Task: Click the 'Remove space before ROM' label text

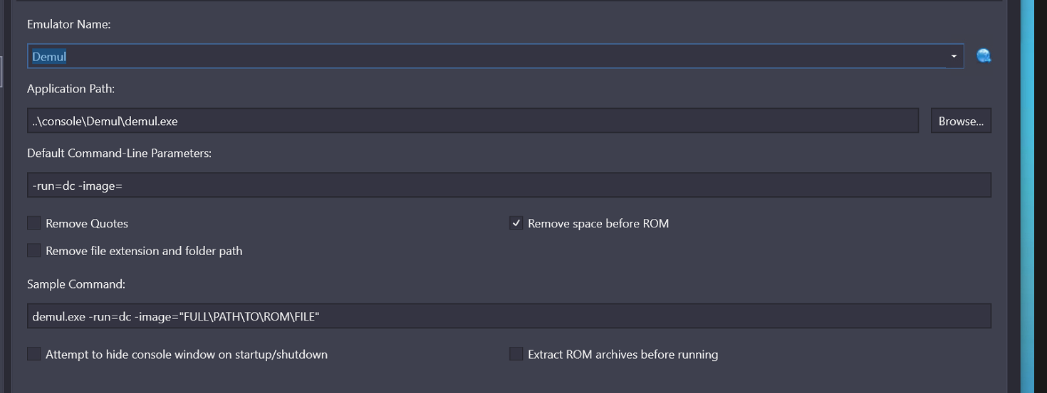Action: tap(598, 223)
